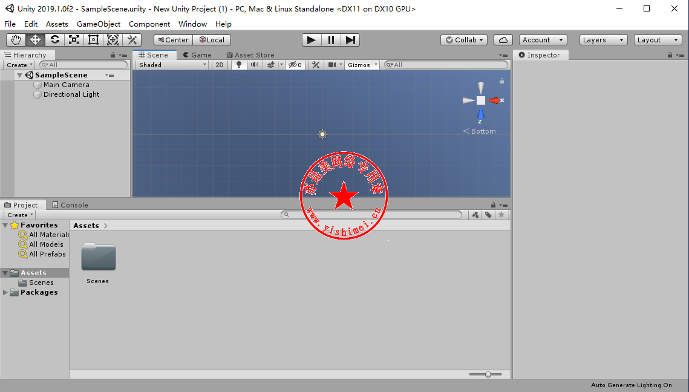This screenshot has height=392, width=689.
Task: Open effects dropdown arrow next to skybox icon
Action: pos(281,65)
